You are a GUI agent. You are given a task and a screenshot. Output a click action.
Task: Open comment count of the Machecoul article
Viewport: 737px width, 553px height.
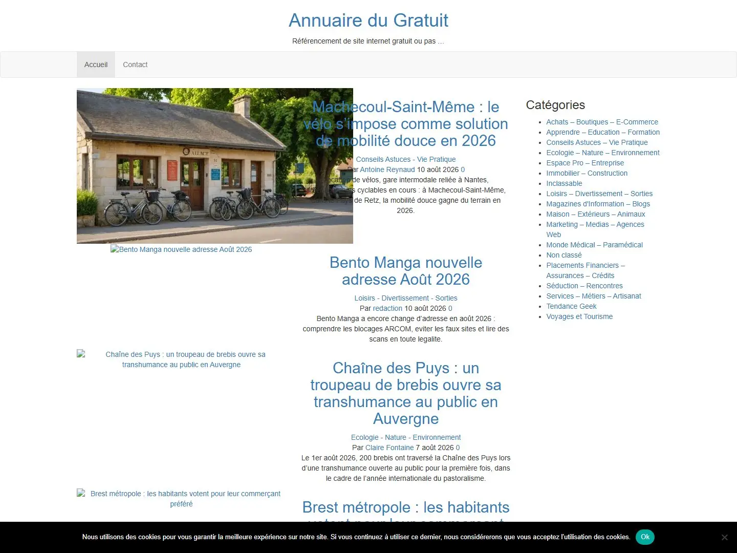click(463, 169)
